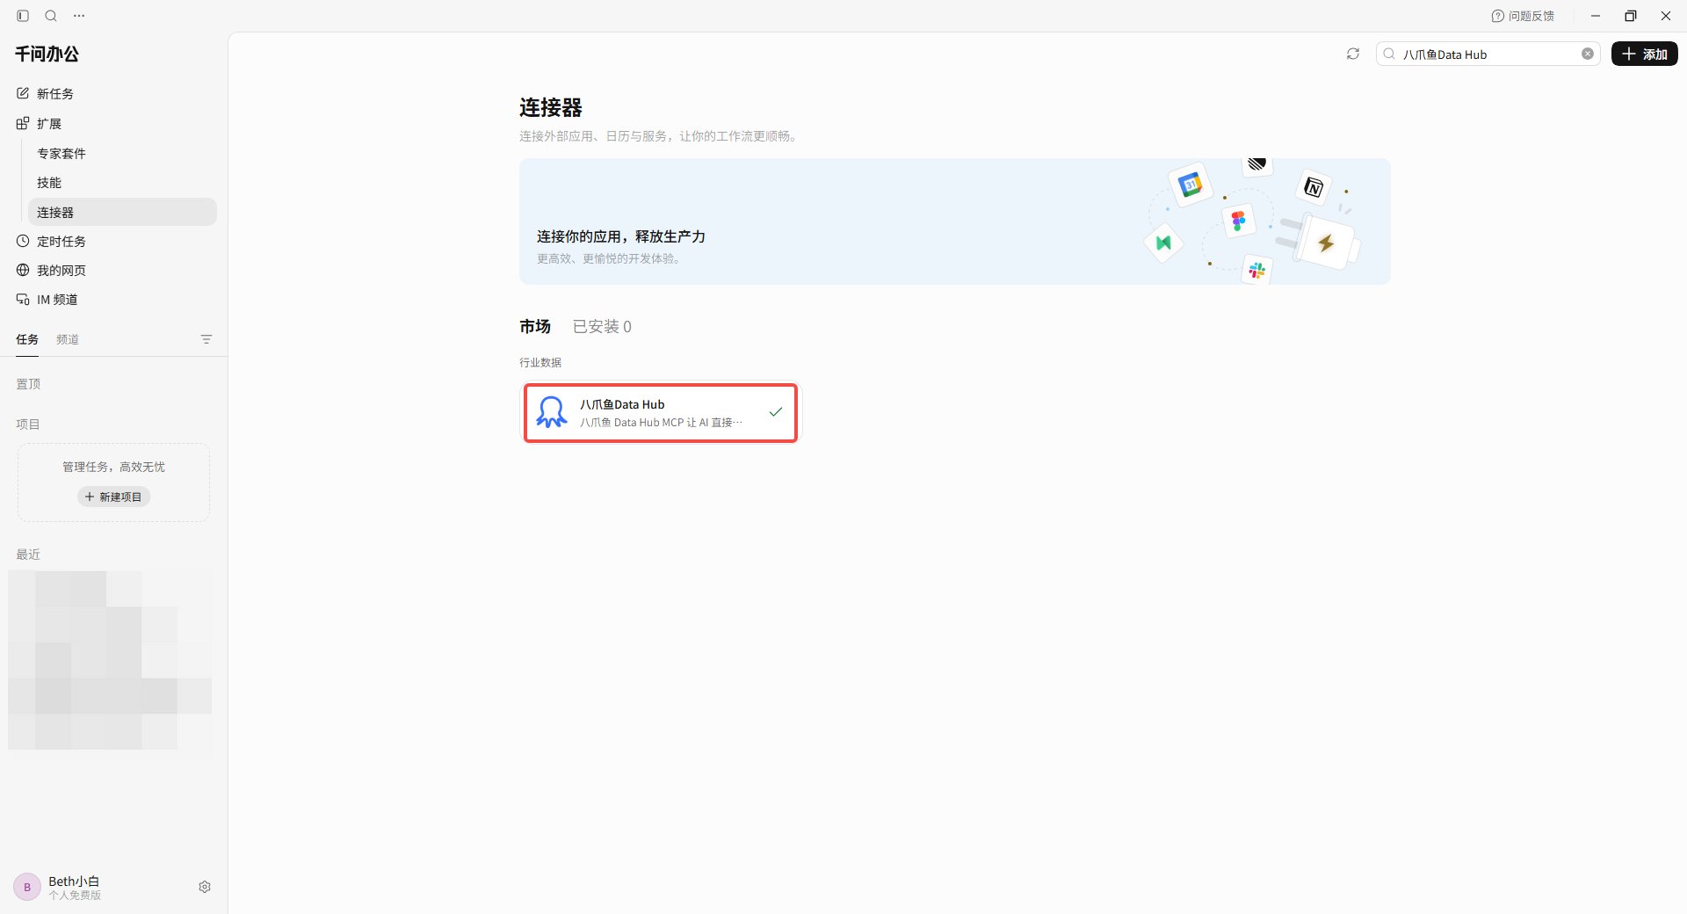Clear the search field text
Viewport: 1687px width, 914px height.
pos(1588,54)
